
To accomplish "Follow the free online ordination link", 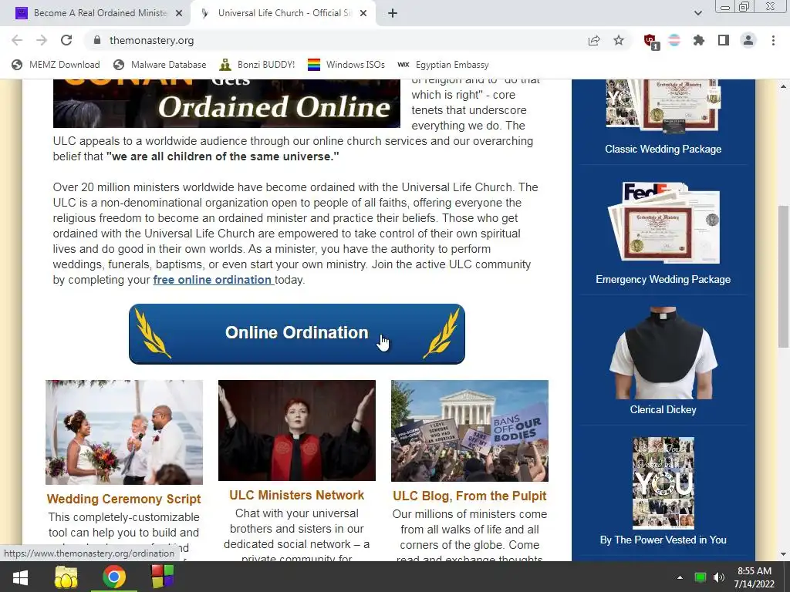I will point(213,280).
